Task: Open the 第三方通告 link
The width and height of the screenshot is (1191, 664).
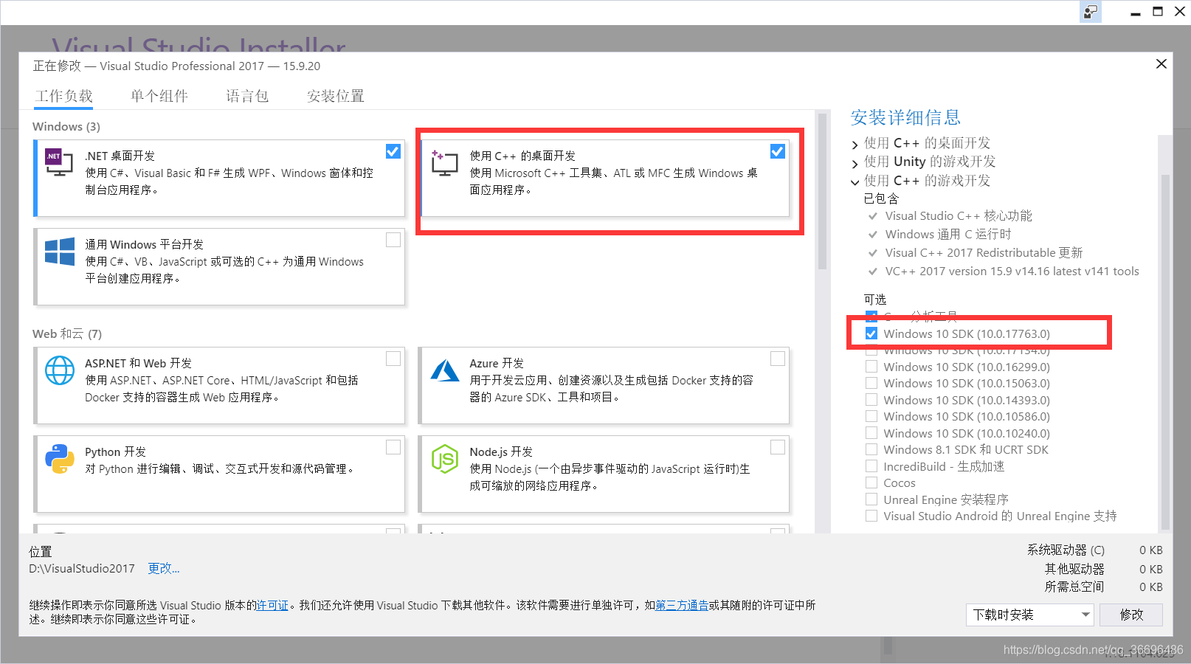Action: click(682, 605)
